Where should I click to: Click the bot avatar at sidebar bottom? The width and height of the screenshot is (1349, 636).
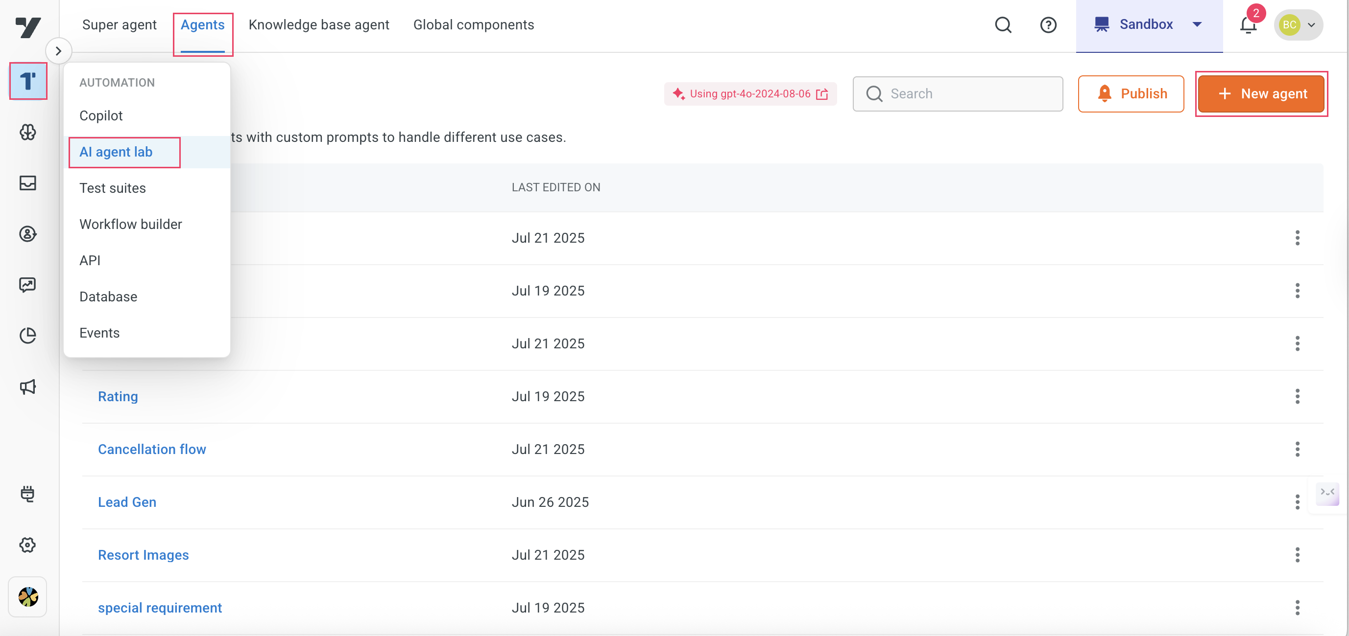click(28, 596)
